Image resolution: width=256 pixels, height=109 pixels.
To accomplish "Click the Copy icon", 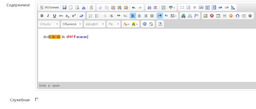I will [x=107, y=7].
